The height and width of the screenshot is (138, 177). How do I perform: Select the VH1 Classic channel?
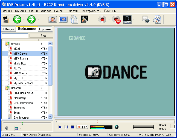click(25, 73)
